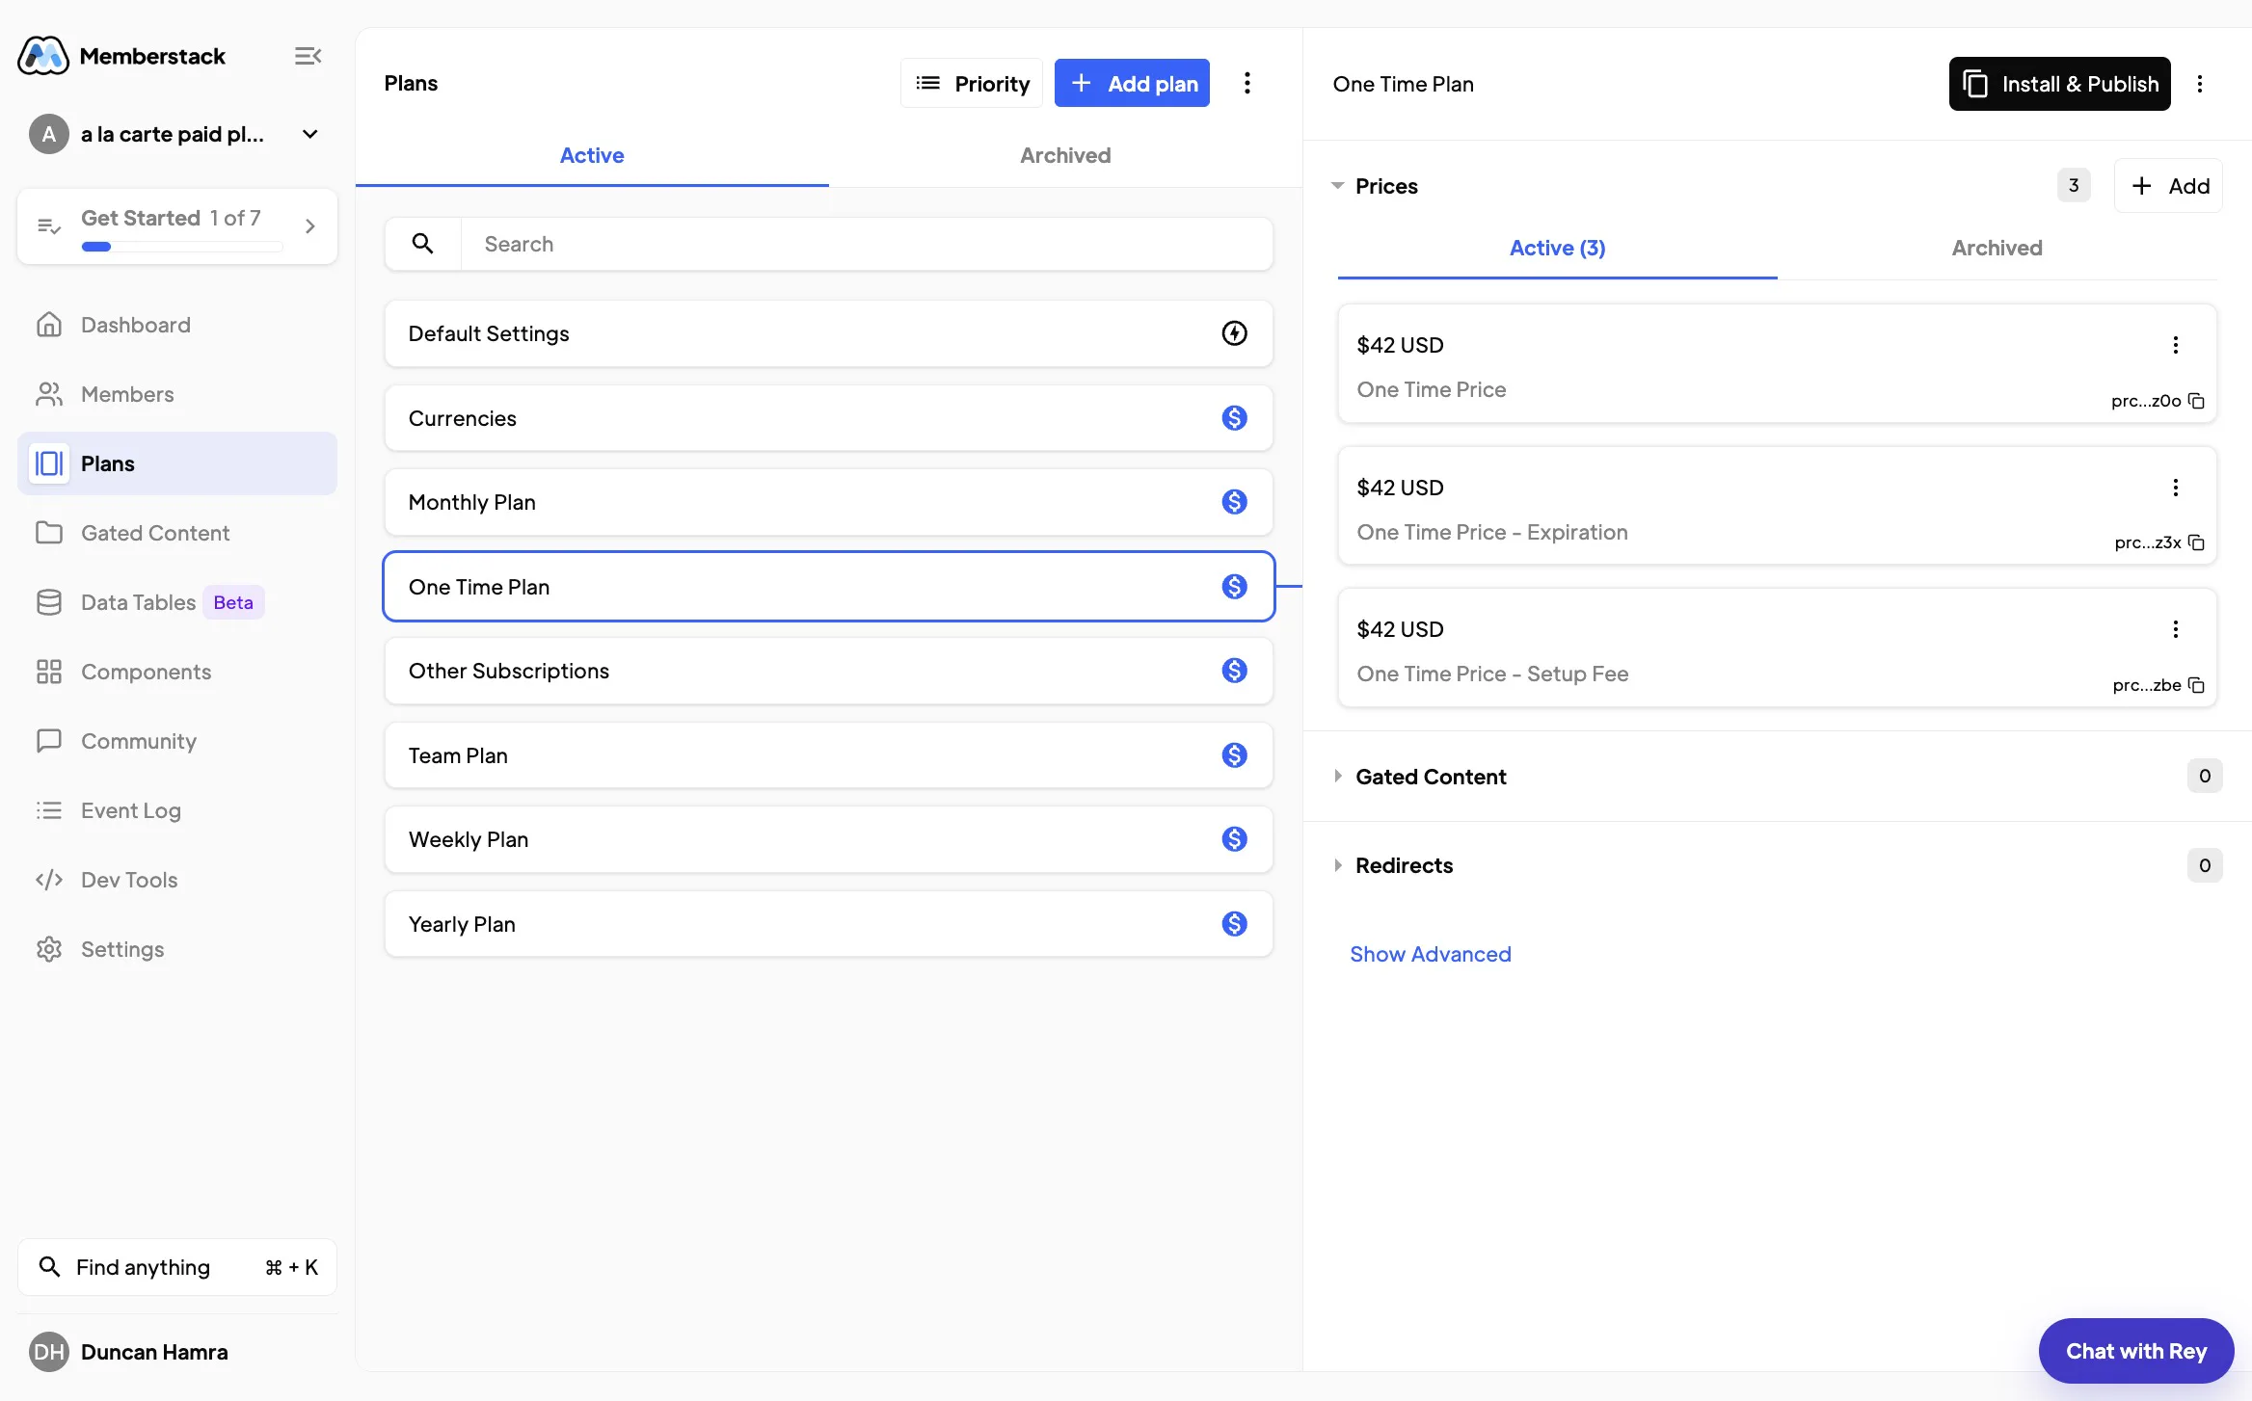Click the dollar icon on Currencies row
Image resolution: width=2252 pixels, height=1401 pixels.
[1235, 418]
